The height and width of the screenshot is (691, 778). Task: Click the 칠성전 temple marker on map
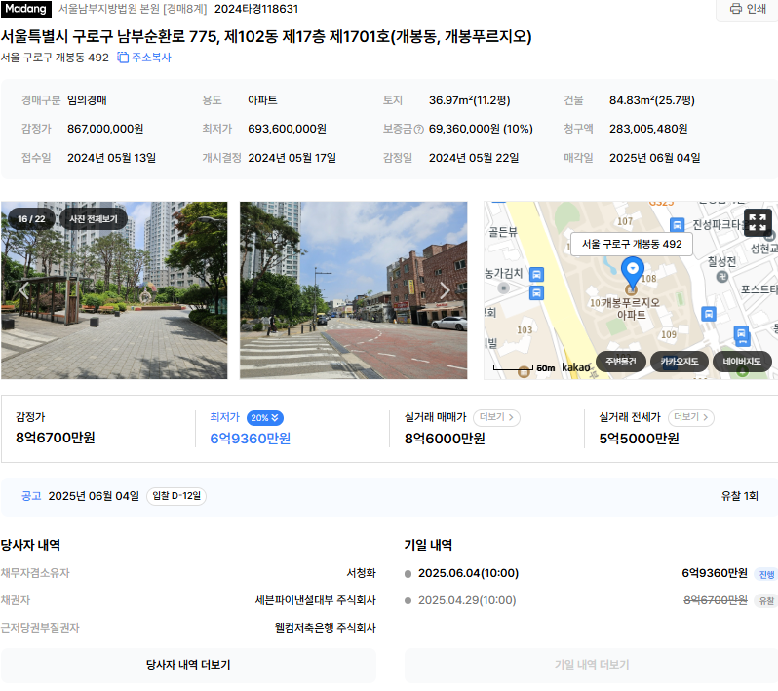click(x=721, y=277)
